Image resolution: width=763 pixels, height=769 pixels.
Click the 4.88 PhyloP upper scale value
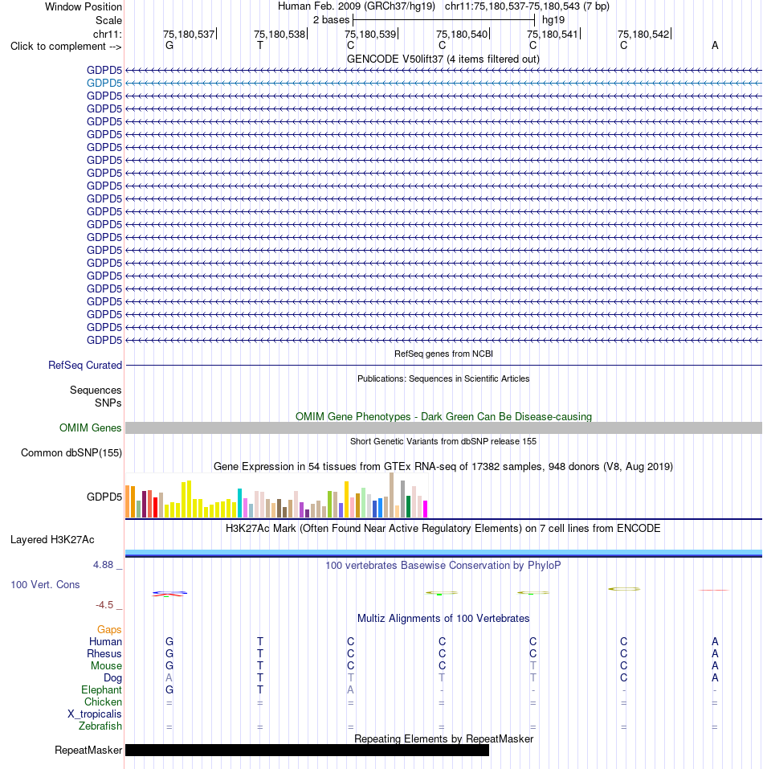pyautogui.click(x=104, y=565)
